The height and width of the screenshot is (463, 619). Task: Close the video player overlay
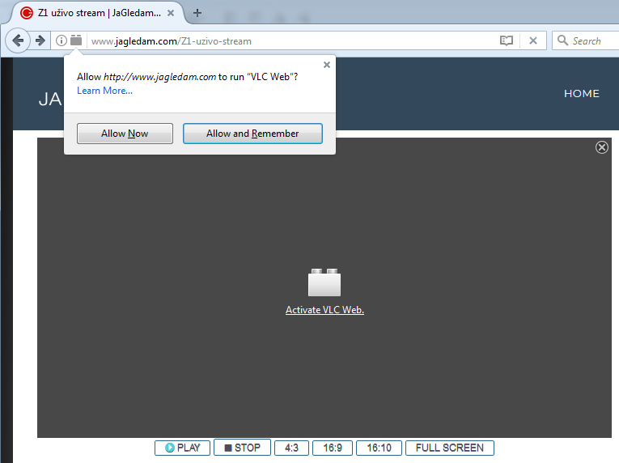pos(602,147)
